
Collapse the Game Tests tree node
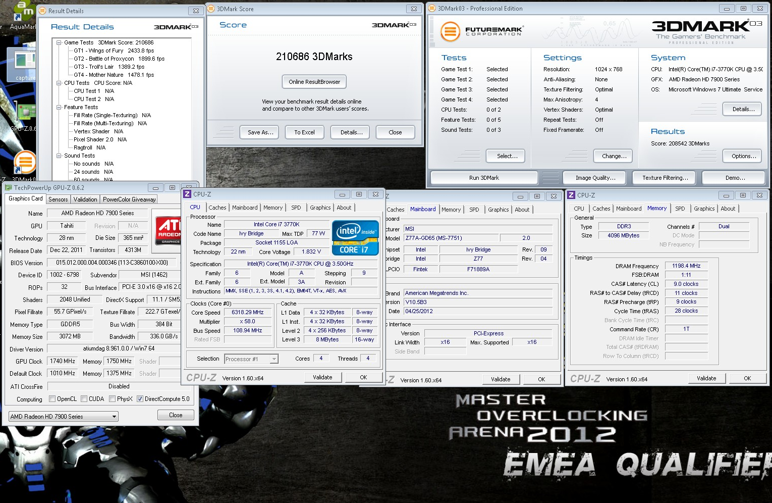59,43
